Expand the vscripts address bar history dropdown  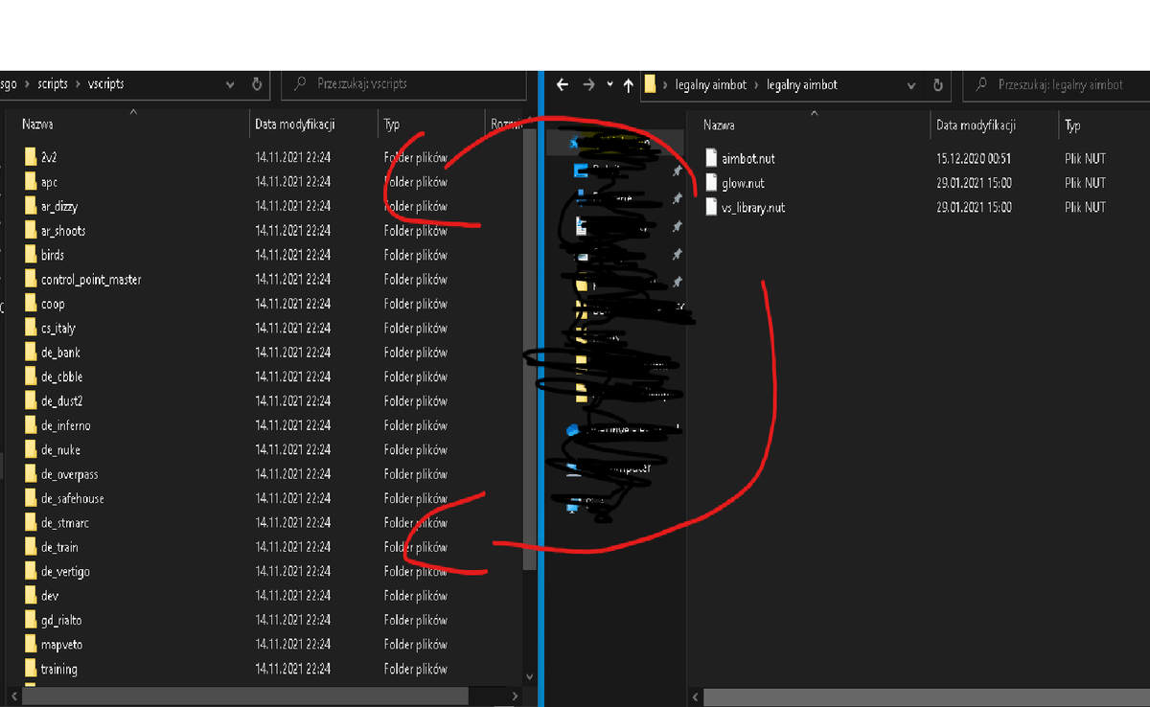[230, 84]
